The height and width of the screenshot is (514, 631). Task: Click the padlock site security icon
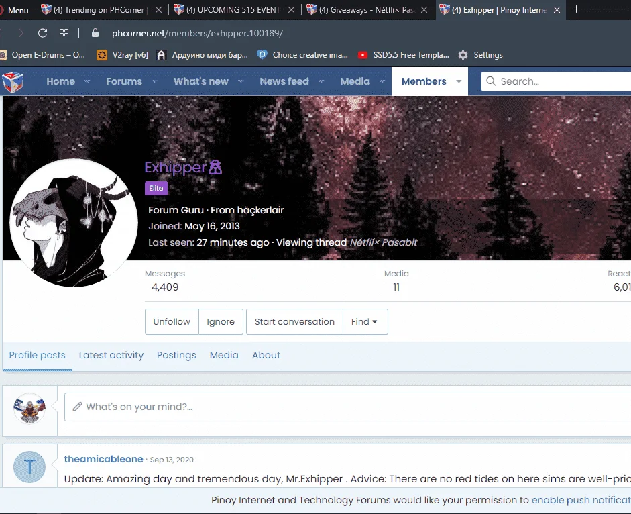click(95, 33)
